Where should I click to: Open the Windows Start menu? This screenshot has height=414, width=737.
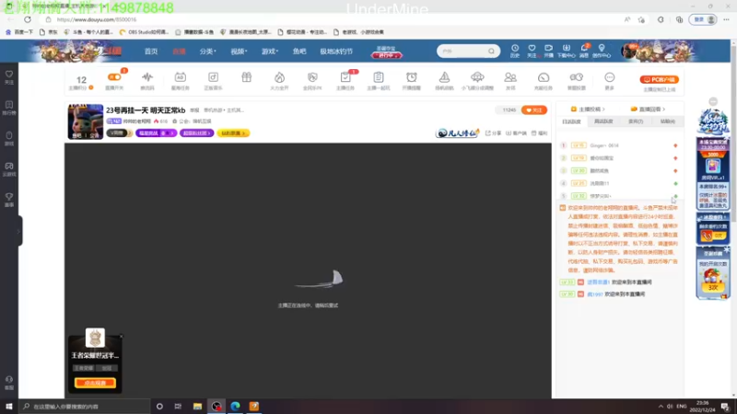click(x=9, y=407)
